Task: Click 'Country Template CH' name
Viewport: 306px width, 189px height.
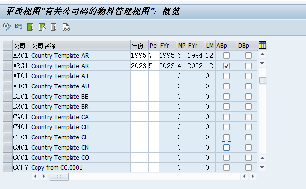Action: click(x=60, y=127)
